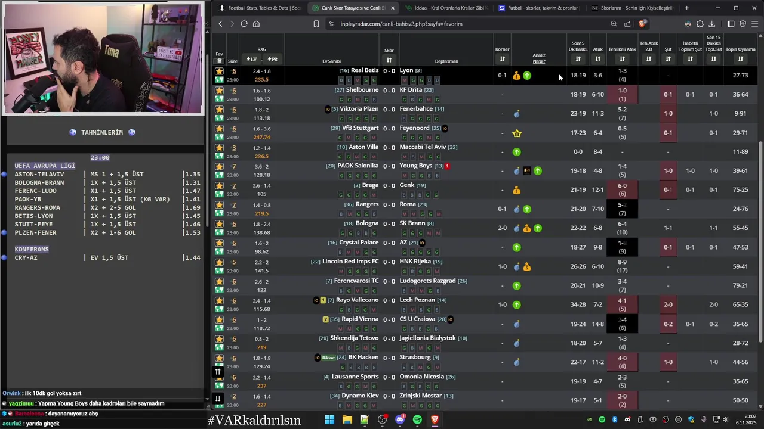The image size is (764, 429).
Task: Open Brave Shields lion icon
Action: (642, 24)
